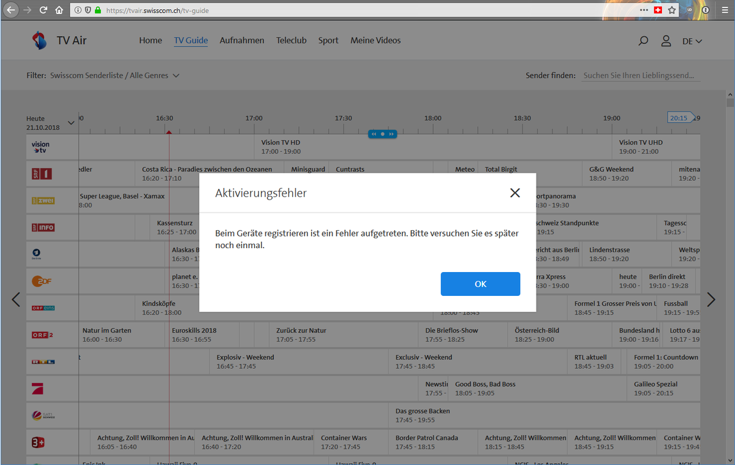Select the SRF 1 channel logo
This screenshot has height=465, width=735.
42,174
